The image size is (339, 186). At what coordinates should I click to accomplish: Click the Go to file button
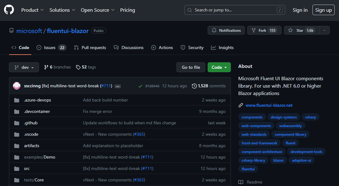[x=191, y=67]
